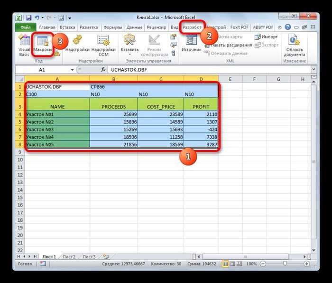The image size is (332, 283).
Task: Open the ABBYY PDF ribbon tab
Action: 263,28
